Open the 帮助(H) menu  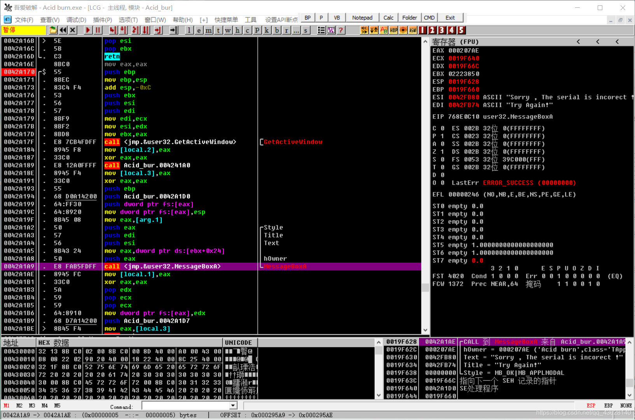[183, 19]
